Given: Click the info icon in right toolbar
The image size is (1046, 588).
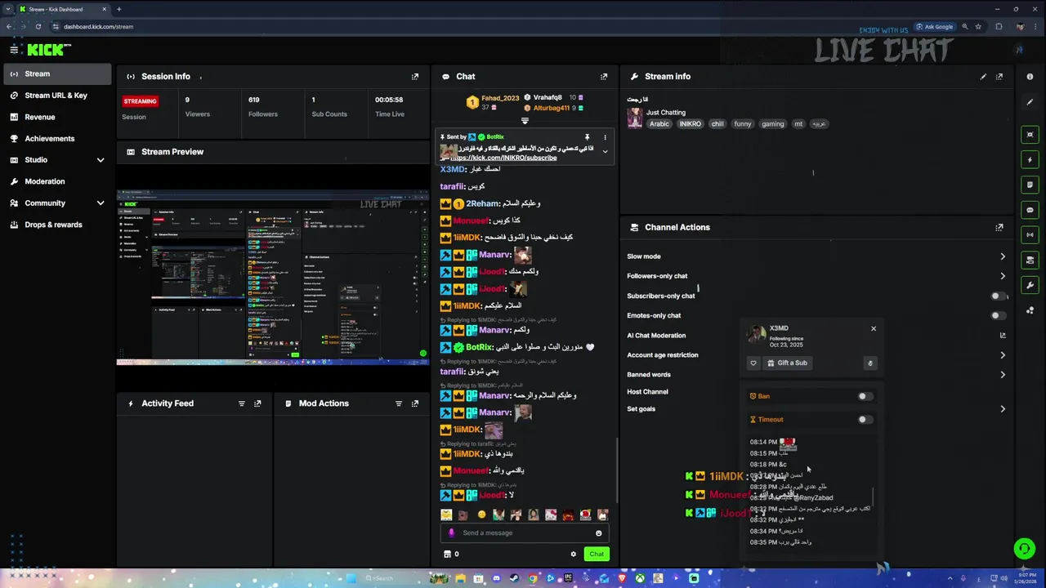Looking at the screenshot, I should [1030, 77].
